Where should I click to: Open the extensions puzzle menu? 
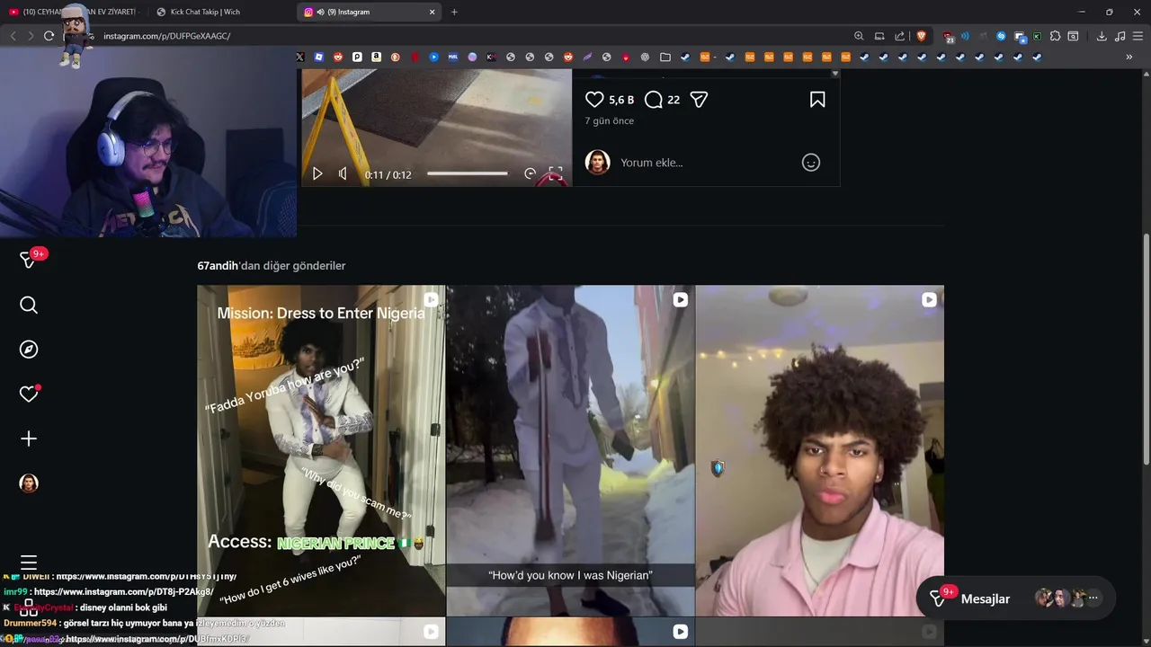point(1055,36)
